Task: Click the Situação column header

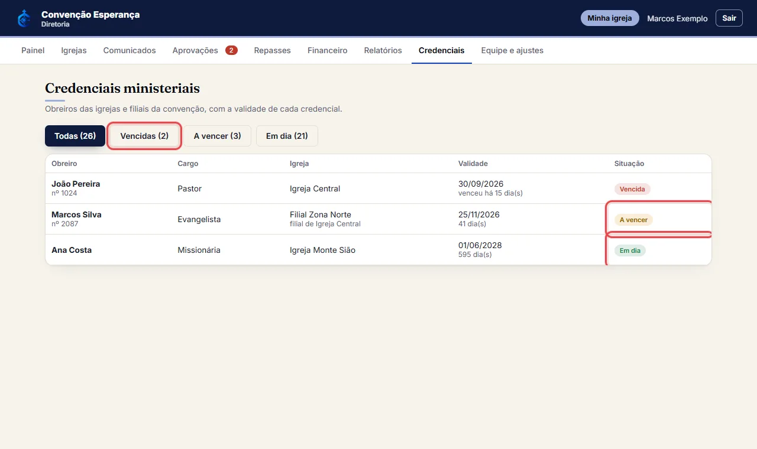Action: point(629,164)
